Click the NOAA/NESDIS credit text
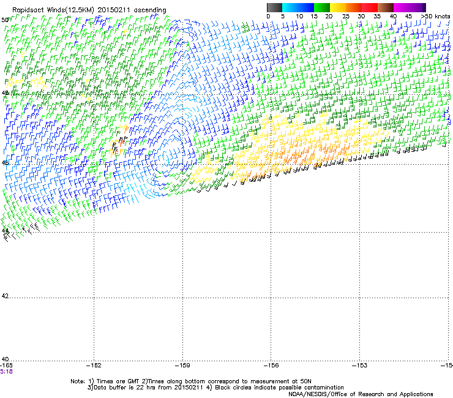 (x=361, y=394)
